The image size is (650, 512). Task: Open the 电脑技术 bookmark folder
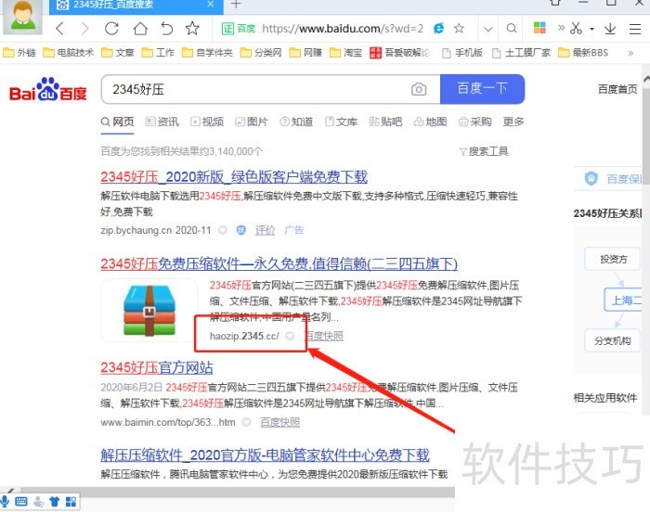(x=69, y=53)
